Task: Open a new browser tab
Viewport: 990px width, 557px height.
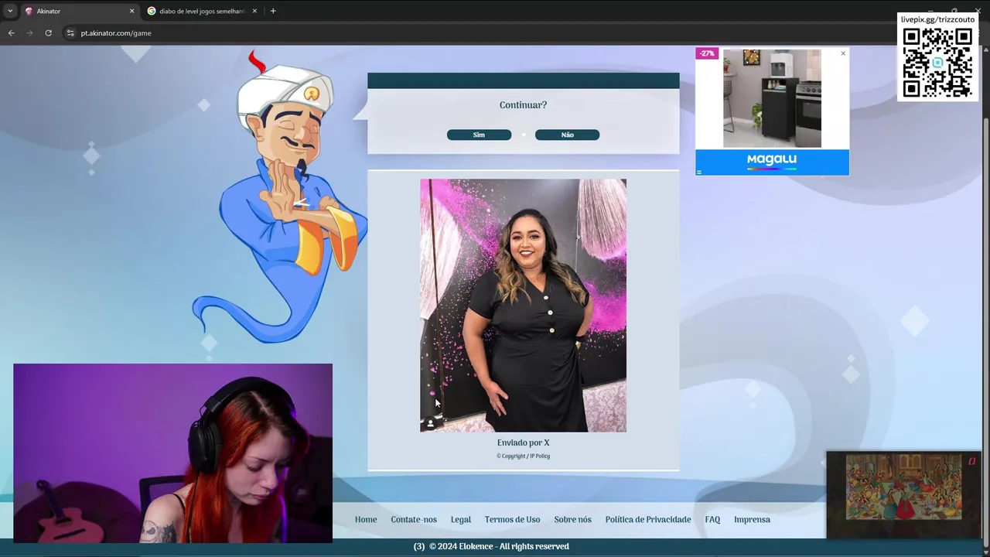Action: [273, 11]
